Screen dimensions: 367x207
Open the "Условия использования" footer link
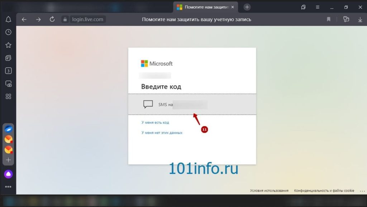click(269, 191)
